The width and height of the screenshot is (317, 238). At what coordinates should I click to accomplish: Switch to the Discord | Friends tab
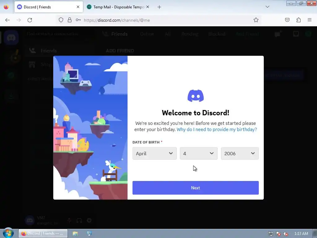pyautogui.click(x=49, y=7)
